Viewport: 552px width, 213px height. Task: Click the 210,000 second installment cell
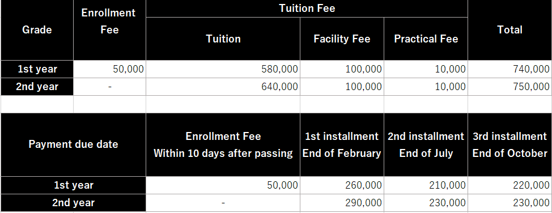click(x=426, y=185)
